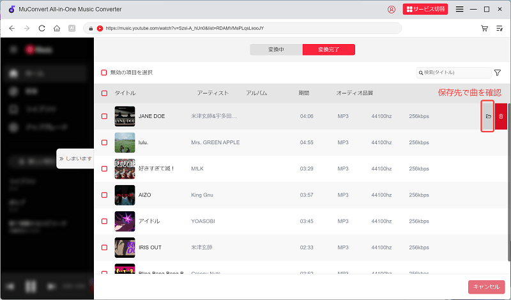
Task: Check the 好きすぎて滅！ row checkbox
Action: pyautogui.click(x=104, y=169)
